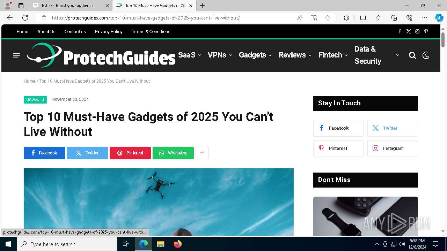Open Split screen icon
Screen dimensions: 447x251
(363, 18)
